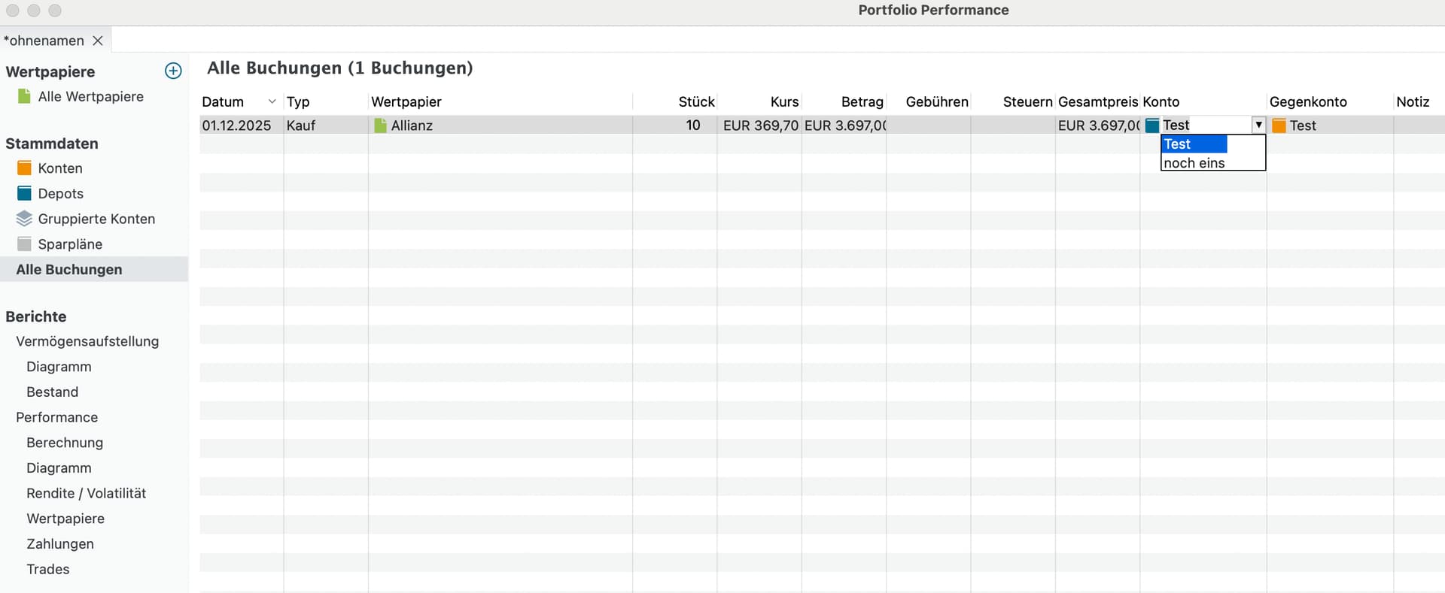Open the Trades report

coord(48,569)
